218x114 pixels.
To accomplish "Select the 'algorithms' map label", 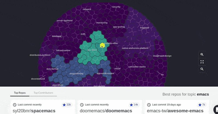I will coord(58,85).
